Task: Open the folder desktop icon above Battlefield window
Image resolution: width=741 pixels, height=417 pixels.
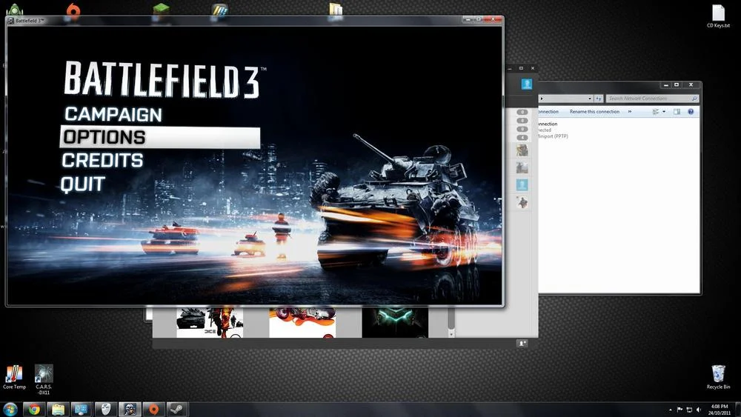Action: coord(336,9)
